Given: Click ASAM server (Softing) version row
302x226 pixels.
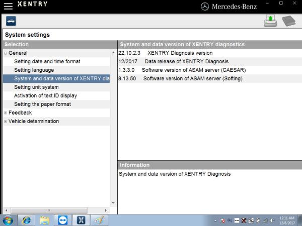Looking at the screenshot, I should point(210,79).
